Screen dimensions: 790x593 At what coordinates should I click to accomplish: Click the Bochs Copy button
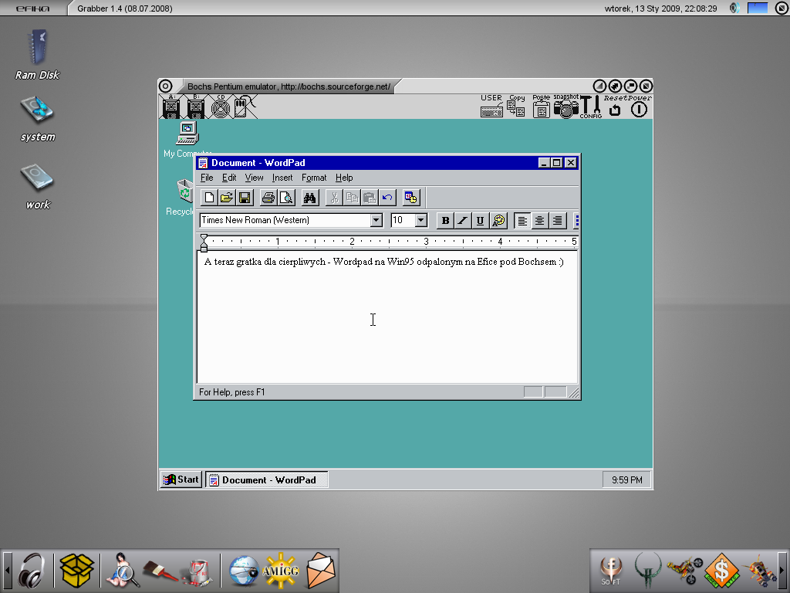click(x=516, y=106)
